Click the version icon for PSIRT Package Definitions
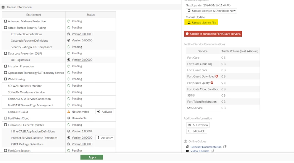 pyautogui.click(x=69, y=144)
